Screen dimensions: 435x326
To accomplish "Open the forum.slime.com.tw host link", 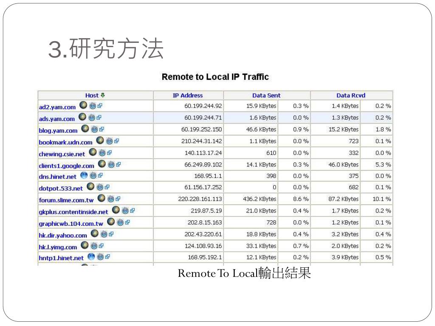I will click(x=66, y=200).
